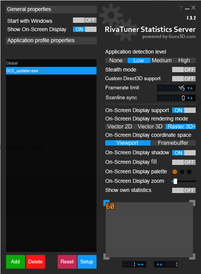The height and width of the screenshot is (274, 201).
Task: Click Framerate limit up-down arrows
Action: click(x=190, y=88)
